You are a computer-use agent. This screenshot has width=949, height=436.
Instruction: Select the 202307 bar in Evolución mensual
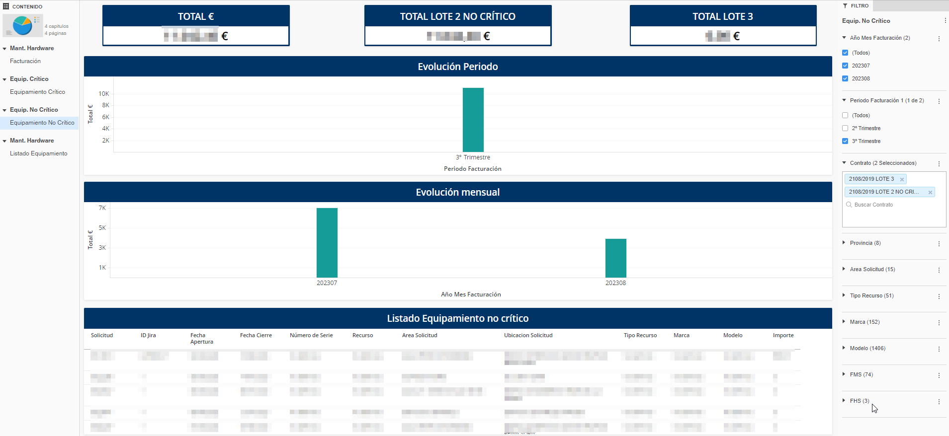[x=327, y=243]
